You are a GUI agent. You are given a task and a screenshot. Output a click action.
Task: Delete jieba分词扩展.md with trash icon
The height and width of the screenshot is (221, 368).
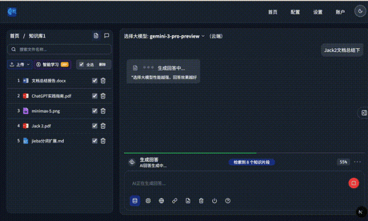click(103, 140)
